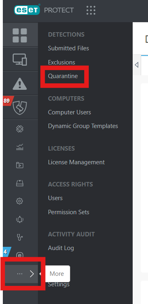Open the Policies gear icon

pos(20,201)
